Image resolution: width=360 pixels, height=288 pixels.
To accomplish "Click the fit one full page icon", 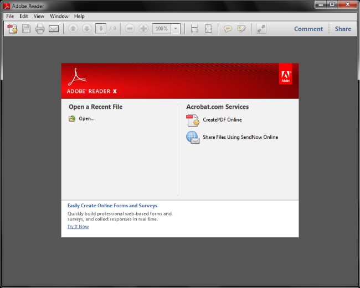I will point(208,29).
